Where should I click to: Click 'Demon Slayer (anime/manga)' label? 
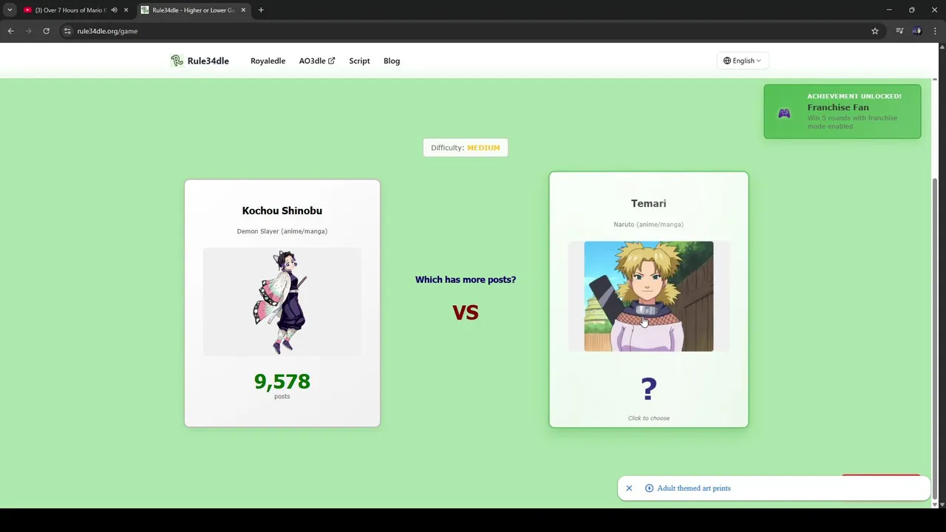(x=282, y=231)
